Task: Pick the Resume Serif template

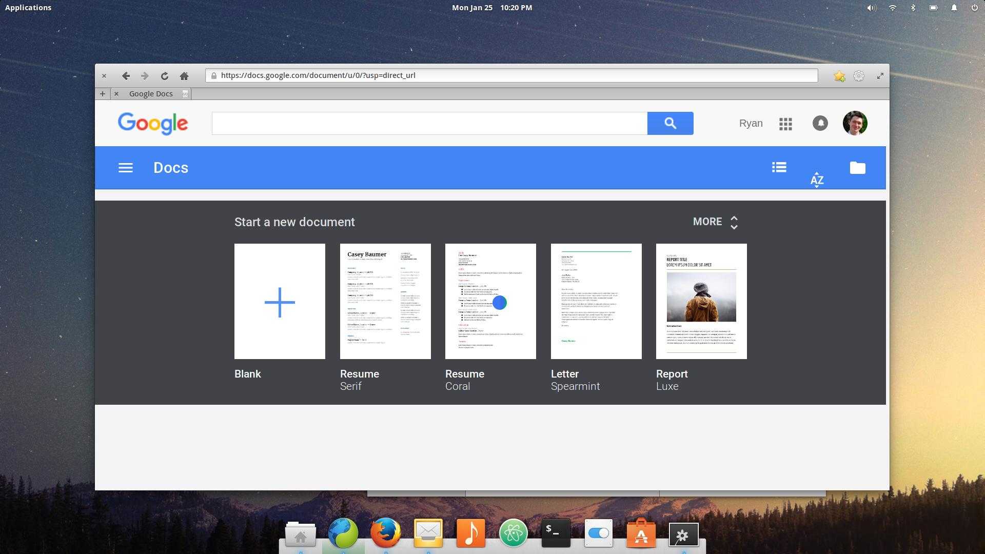Action: 385,301
